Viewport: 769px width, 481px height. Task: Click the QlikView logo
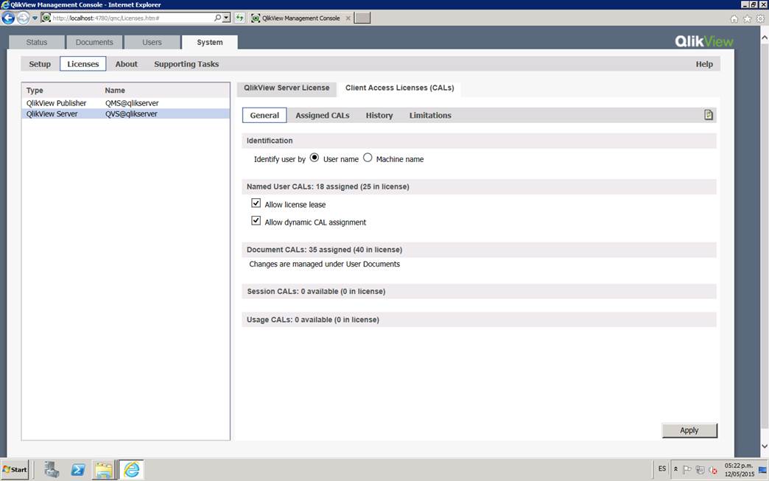point(703,42)
